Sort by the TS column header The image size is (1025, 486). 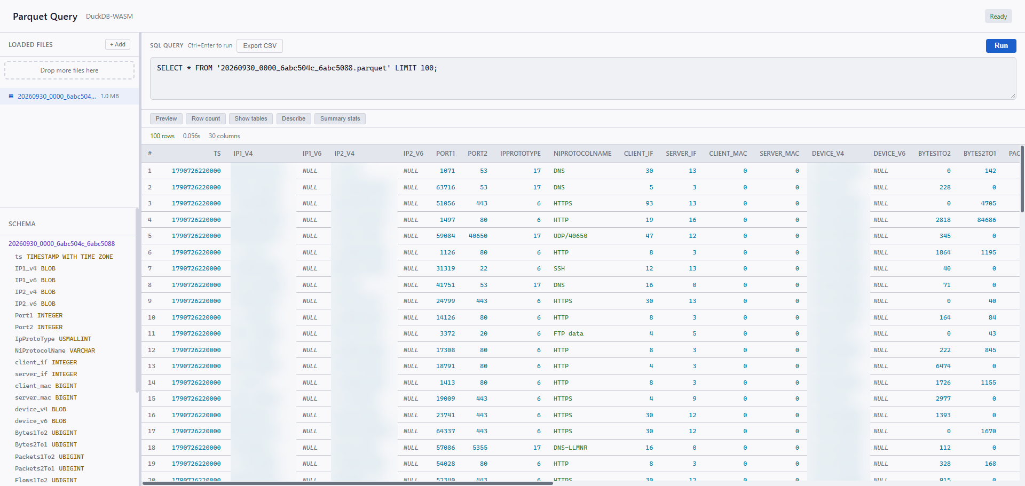(x=217, y=154)
